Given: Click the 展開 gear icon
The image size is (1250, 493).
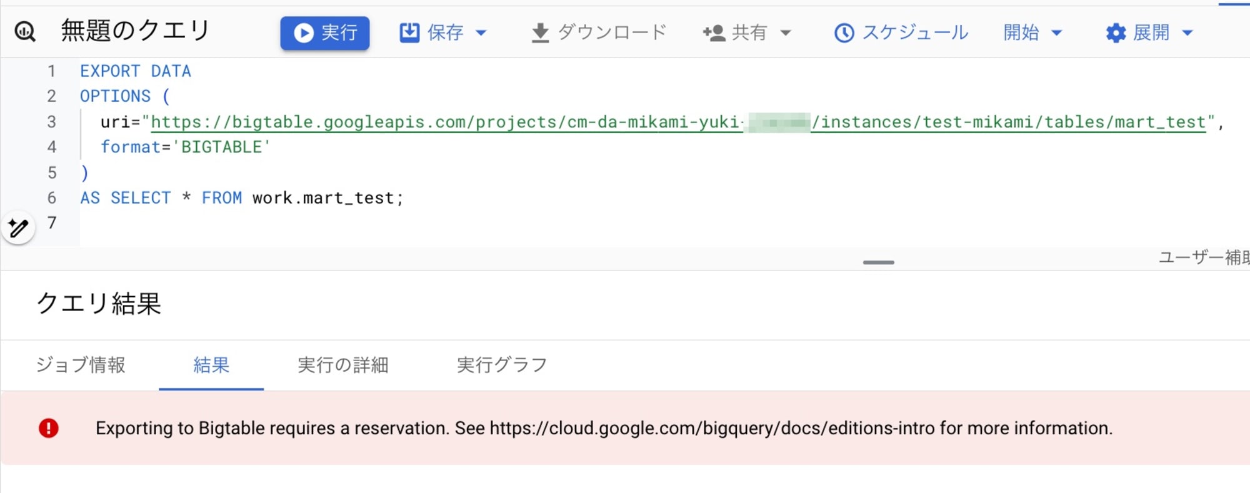Looking at the screenshot, I should 1116,32.
